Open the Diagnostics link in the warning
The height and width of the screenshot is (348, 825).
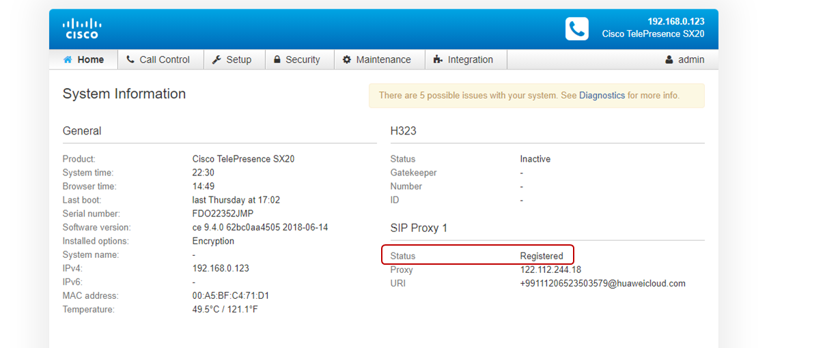[x=602, y=96]
